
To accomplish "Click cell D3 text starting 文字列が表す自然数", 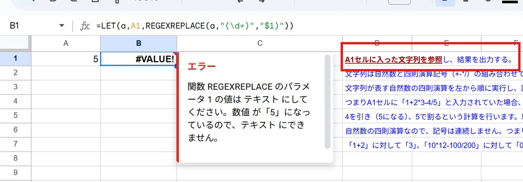I will [433, 88].
